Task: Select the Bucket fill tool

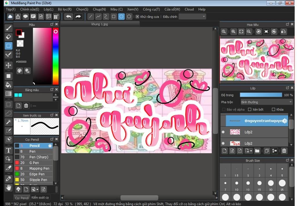Action: [x=8, y=85]
